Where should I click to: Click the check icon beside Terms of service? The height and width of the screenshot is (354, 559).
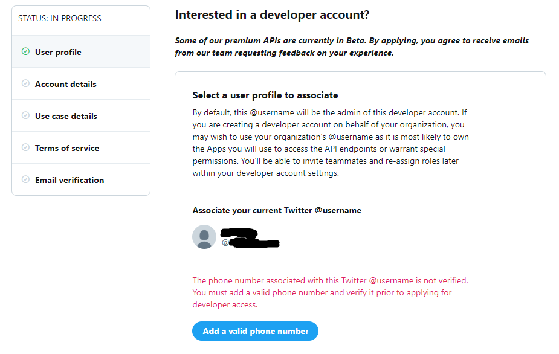coord(25,148)
